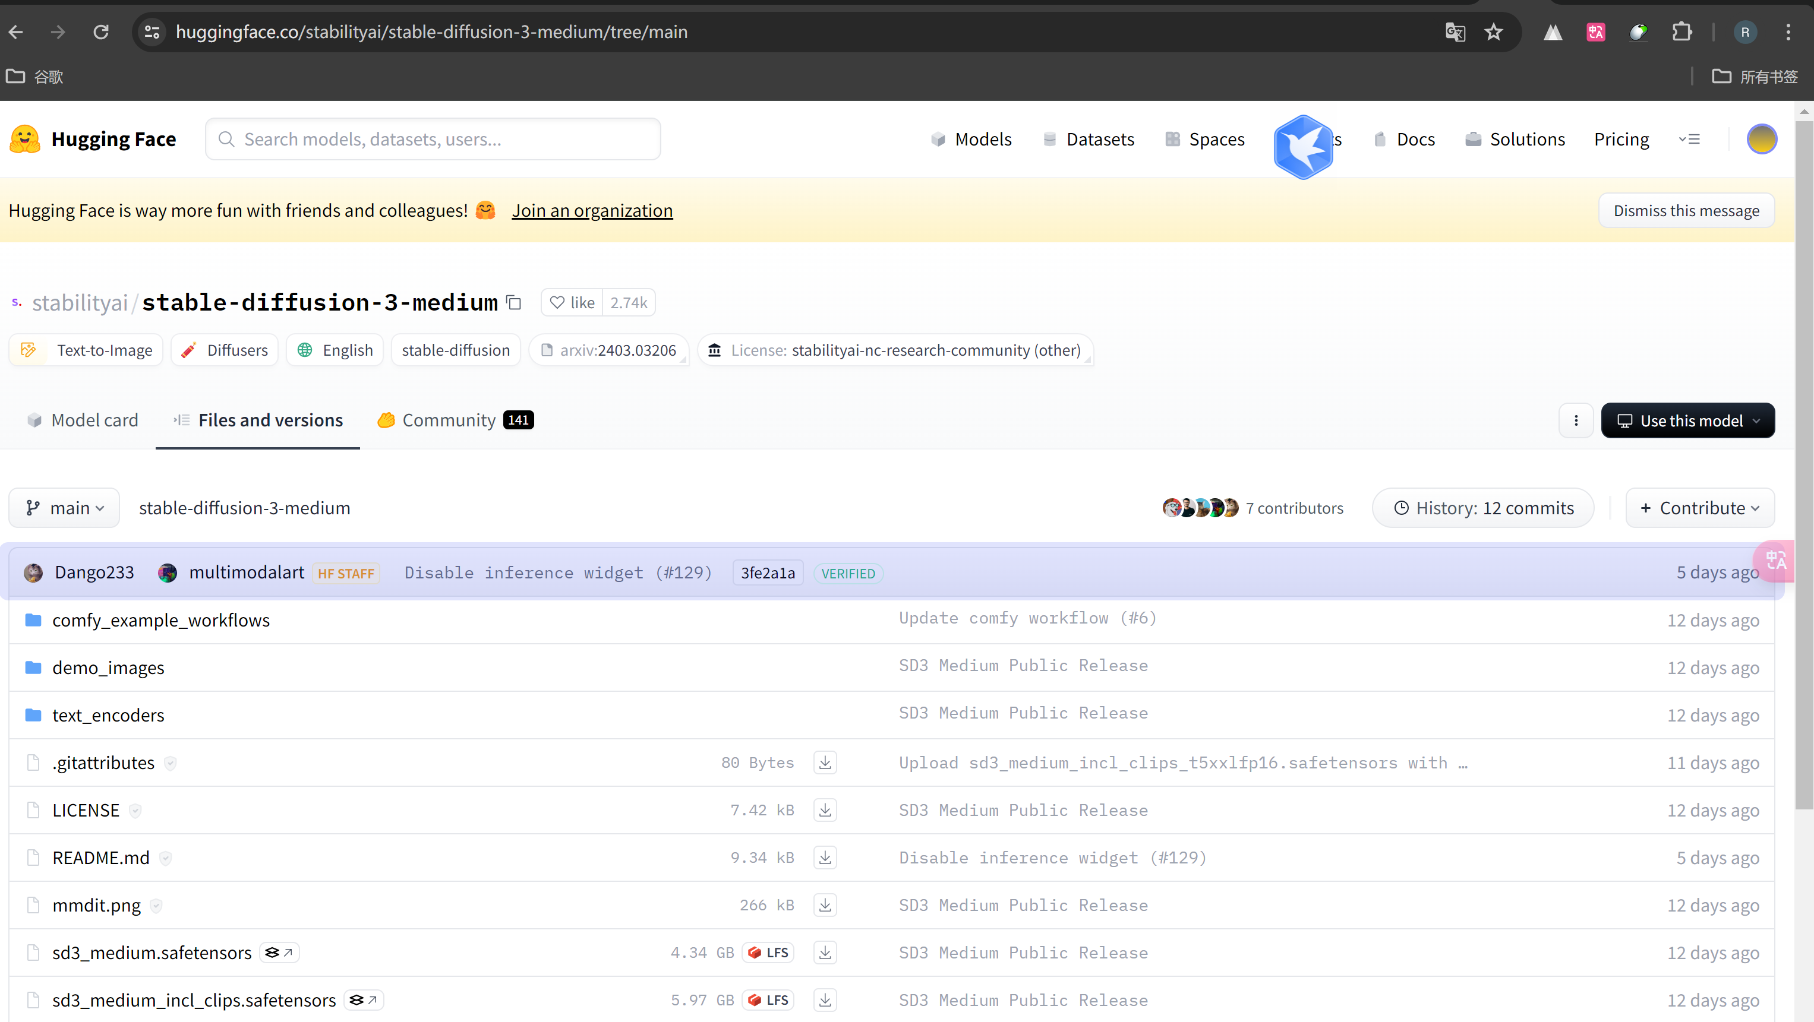Open the Chrome extensions puzzle icon
Viewport: 1814px width, 1022px height.
(1682, 33)
